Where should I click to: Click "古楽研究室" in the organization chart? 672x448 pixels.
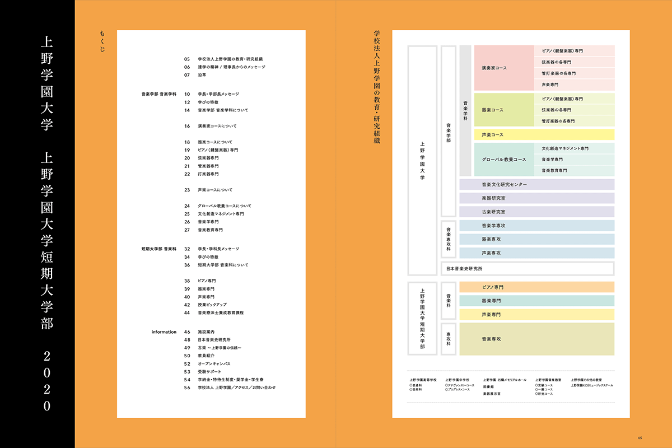[x=536, y=212]
